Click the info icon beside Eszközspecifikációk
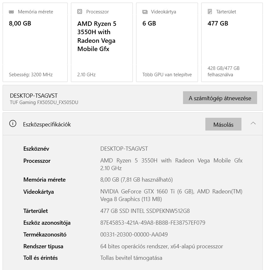 tap(13, 124)
